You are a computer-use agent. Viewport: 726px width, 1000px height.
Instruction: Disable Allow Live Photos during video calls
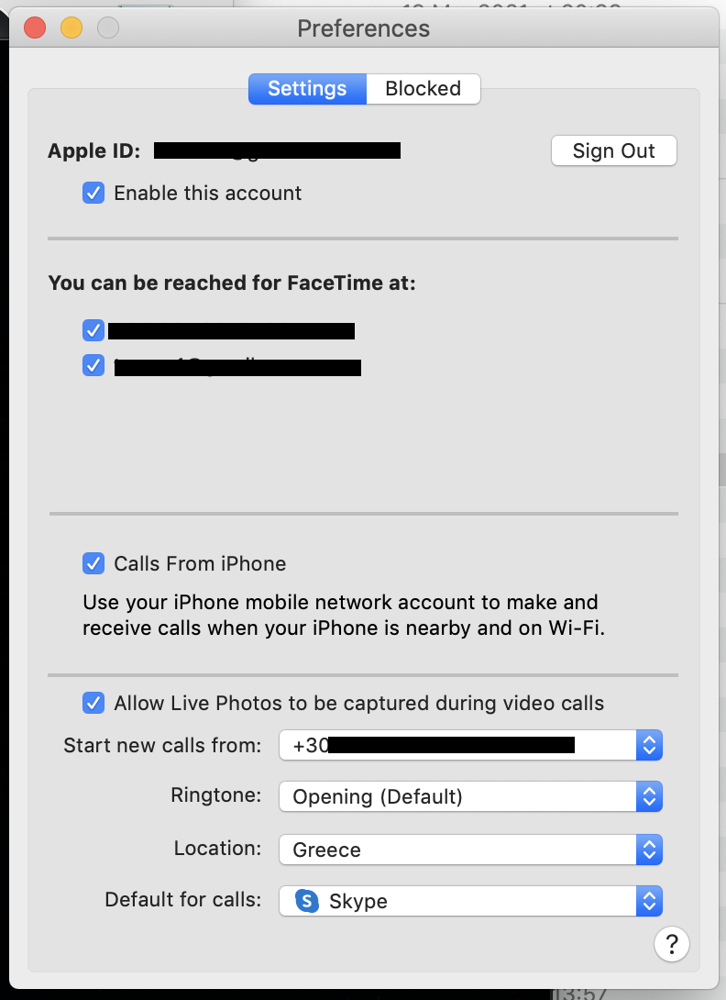93,704
